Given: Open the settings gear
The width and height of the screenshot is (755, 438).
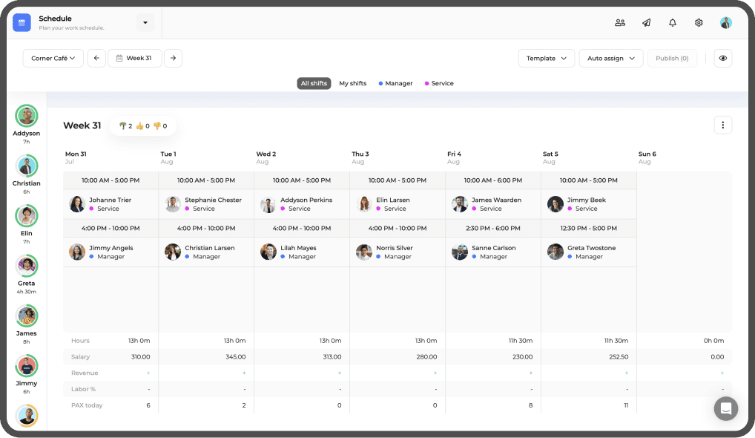Looking at the screenshot, I should [x=699, y=23].
